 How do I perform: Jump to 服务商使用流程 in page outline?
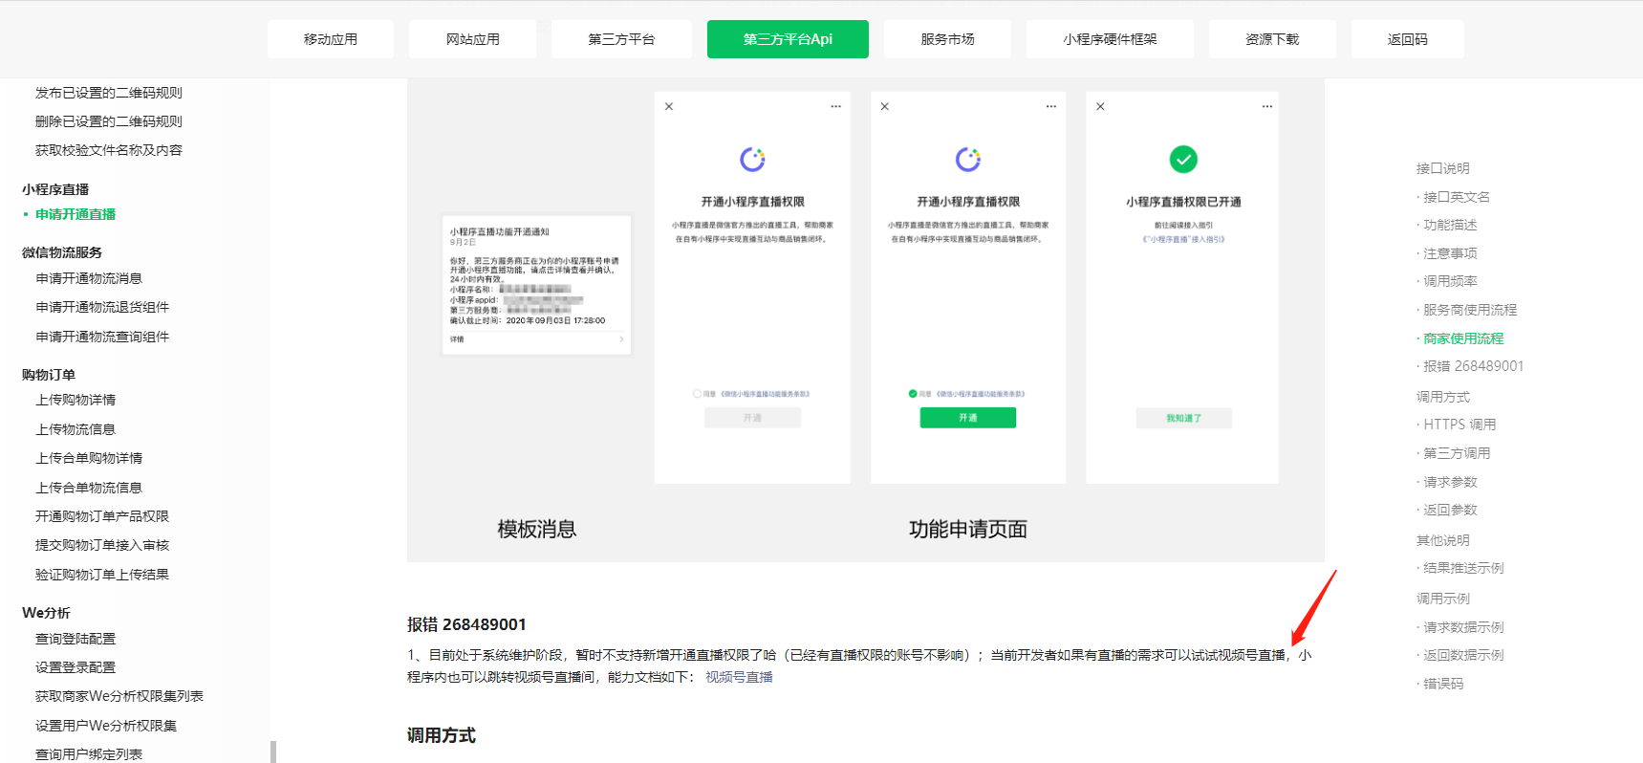(1470, 310)
